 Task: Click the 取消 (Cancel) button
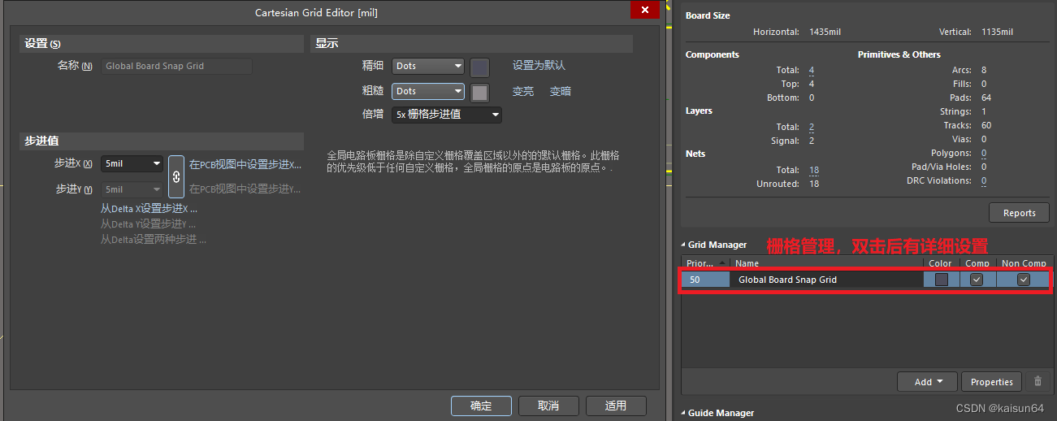pyautogui.click(x=548, y=406)
